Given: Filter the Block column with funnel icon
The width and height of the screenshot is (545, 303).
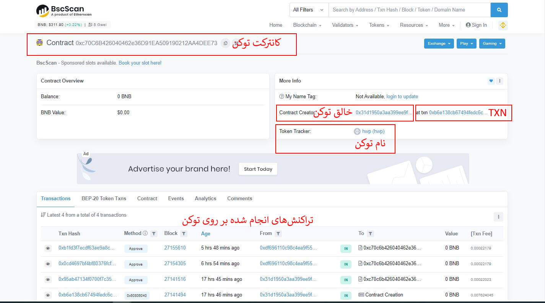Looking at the screenshot, I should [184, 233].
